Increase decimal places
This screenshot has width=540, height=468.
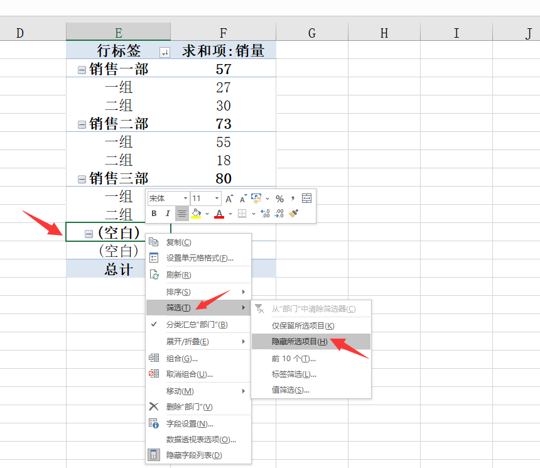click(265, 214)
